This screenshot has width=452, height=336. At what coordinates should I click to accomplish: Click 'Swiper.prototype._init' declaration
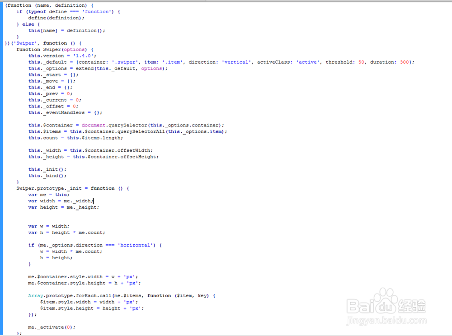[x=73, y=189]
